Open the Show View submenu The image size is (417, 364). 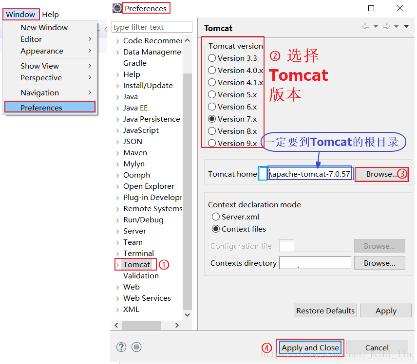point(50,66)
